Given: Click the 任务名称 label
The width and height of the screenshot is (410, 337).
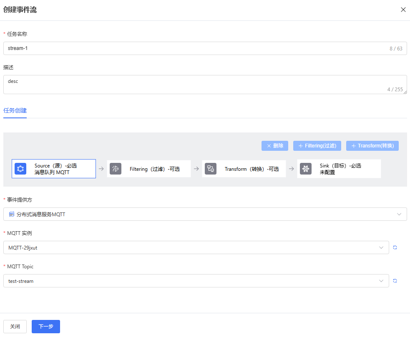Looking at the screenshot, I should [17, 34].
